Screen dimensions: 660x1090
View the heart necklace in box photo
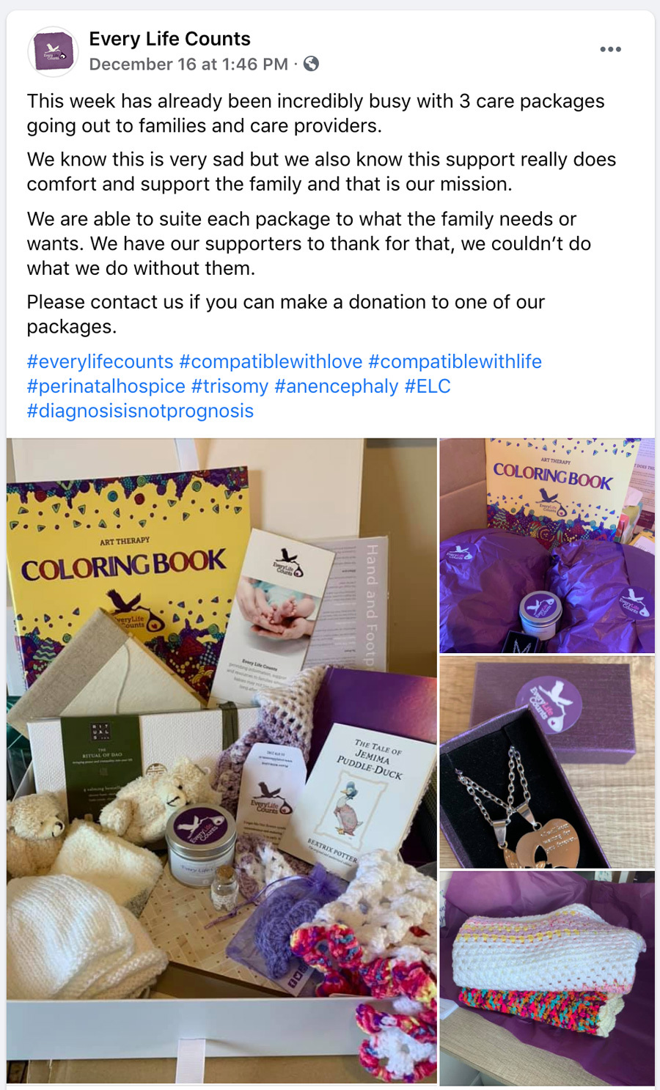pyautogui.click(x=547, y=762)
